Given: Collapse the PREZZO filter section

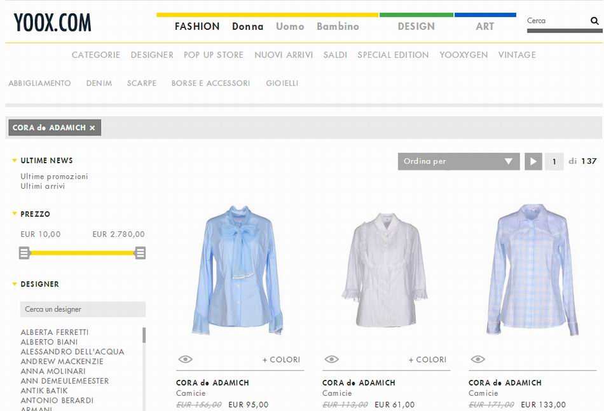Looking at the screenshot, I should click(15, 213).
